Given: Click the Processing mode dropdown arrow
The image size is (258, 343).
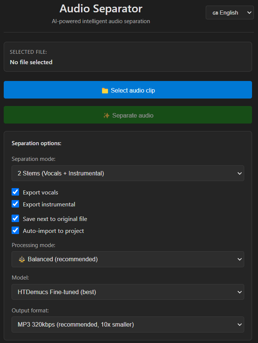Looking at the screenshot, I should click(x=239, y=259).
